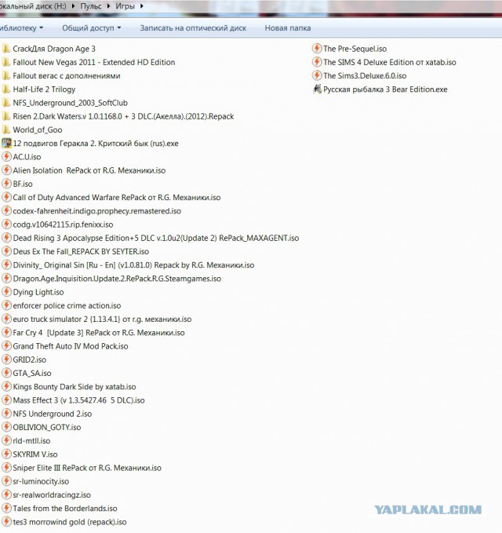Screen dimensions: 502x533
Task: Select Sniper Elite III RePack iso name
Action: click(87, 468)
